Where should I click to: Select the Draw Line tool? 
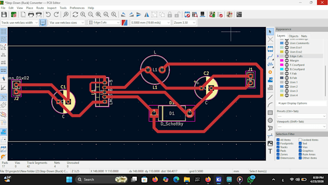pos(270,97)
